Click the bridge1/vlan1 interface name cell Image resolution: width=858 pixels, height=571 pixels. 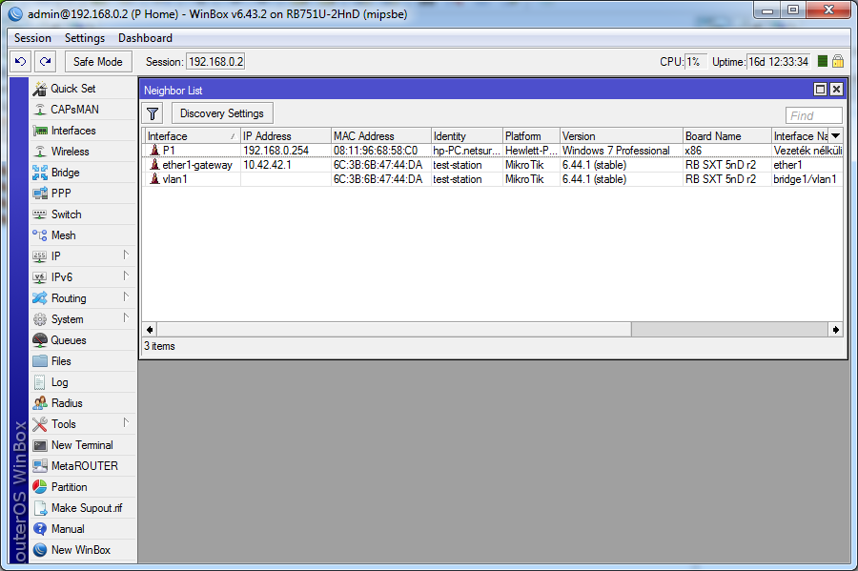pos(805,179)
